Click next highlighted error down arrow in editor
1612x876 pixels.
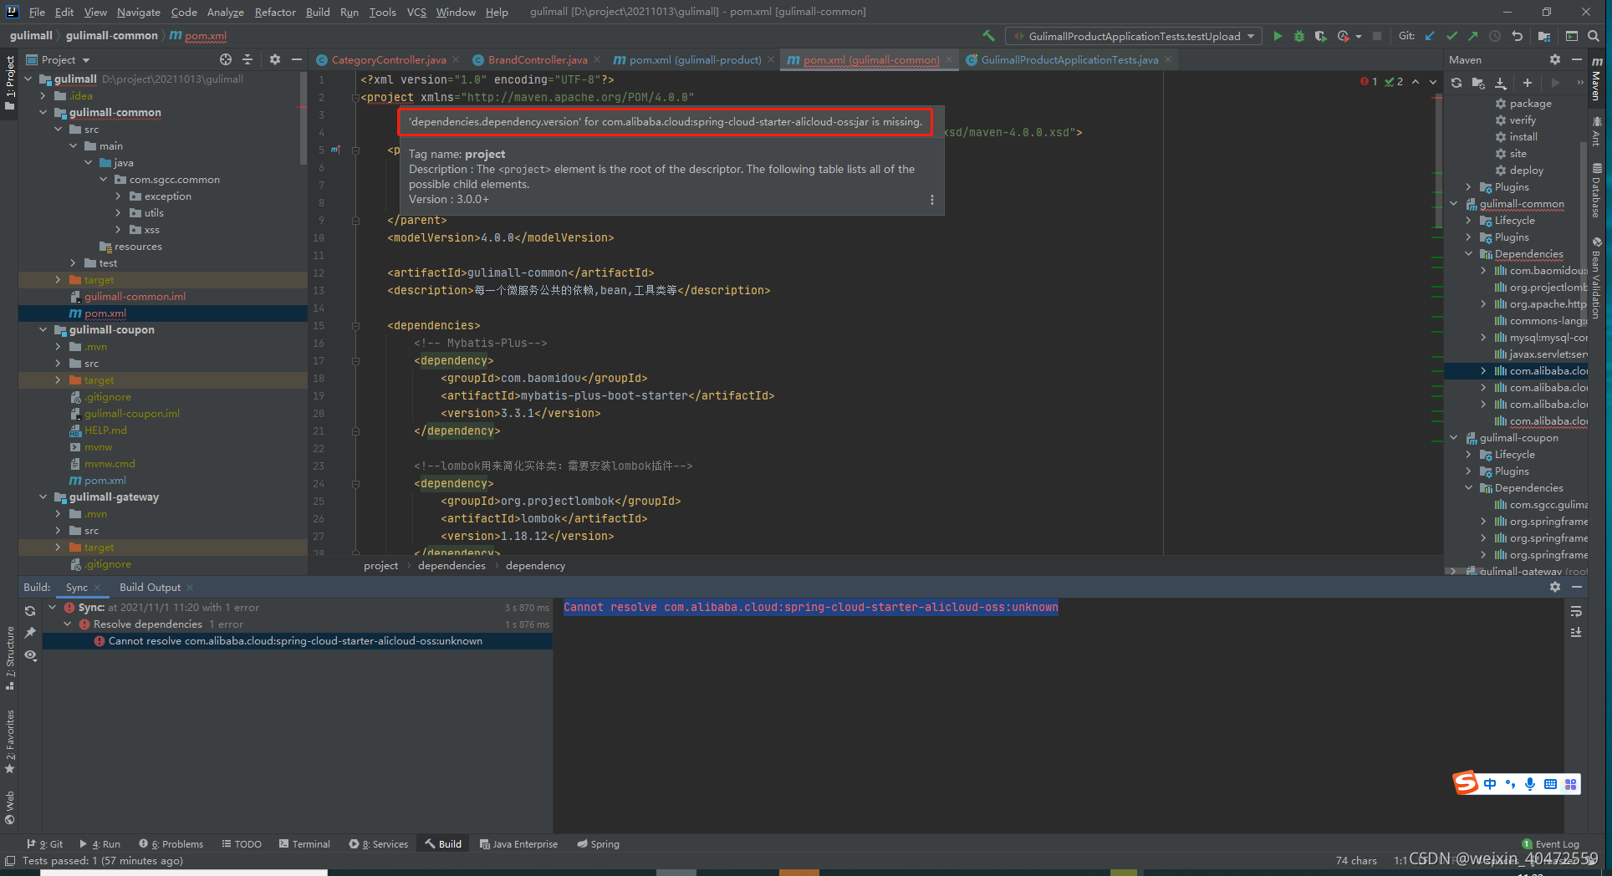(x=1433, y=82)
